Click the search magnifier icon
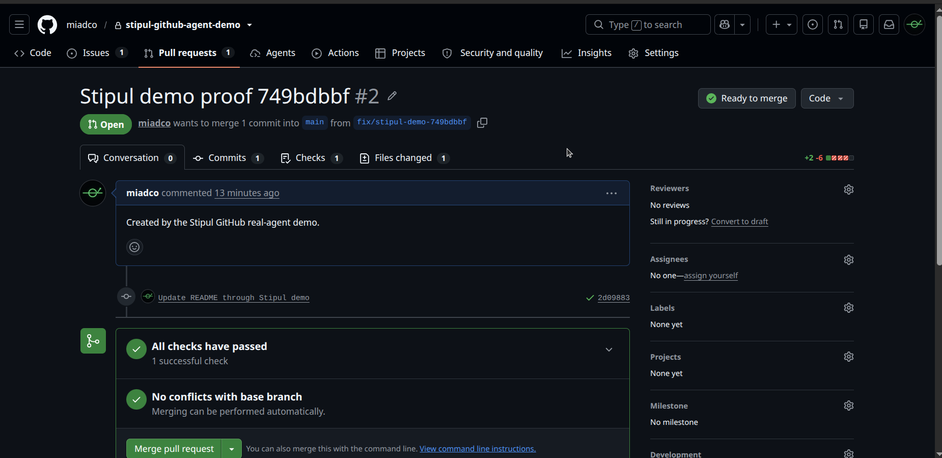The height and width of the screenshot is (458, 942). tap(599, 24)
